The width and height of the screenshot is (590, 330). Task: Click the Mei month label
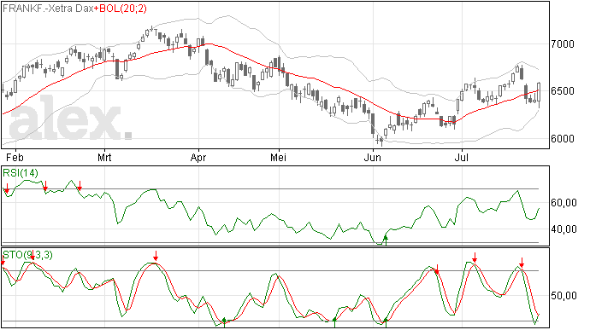(278, 157)
